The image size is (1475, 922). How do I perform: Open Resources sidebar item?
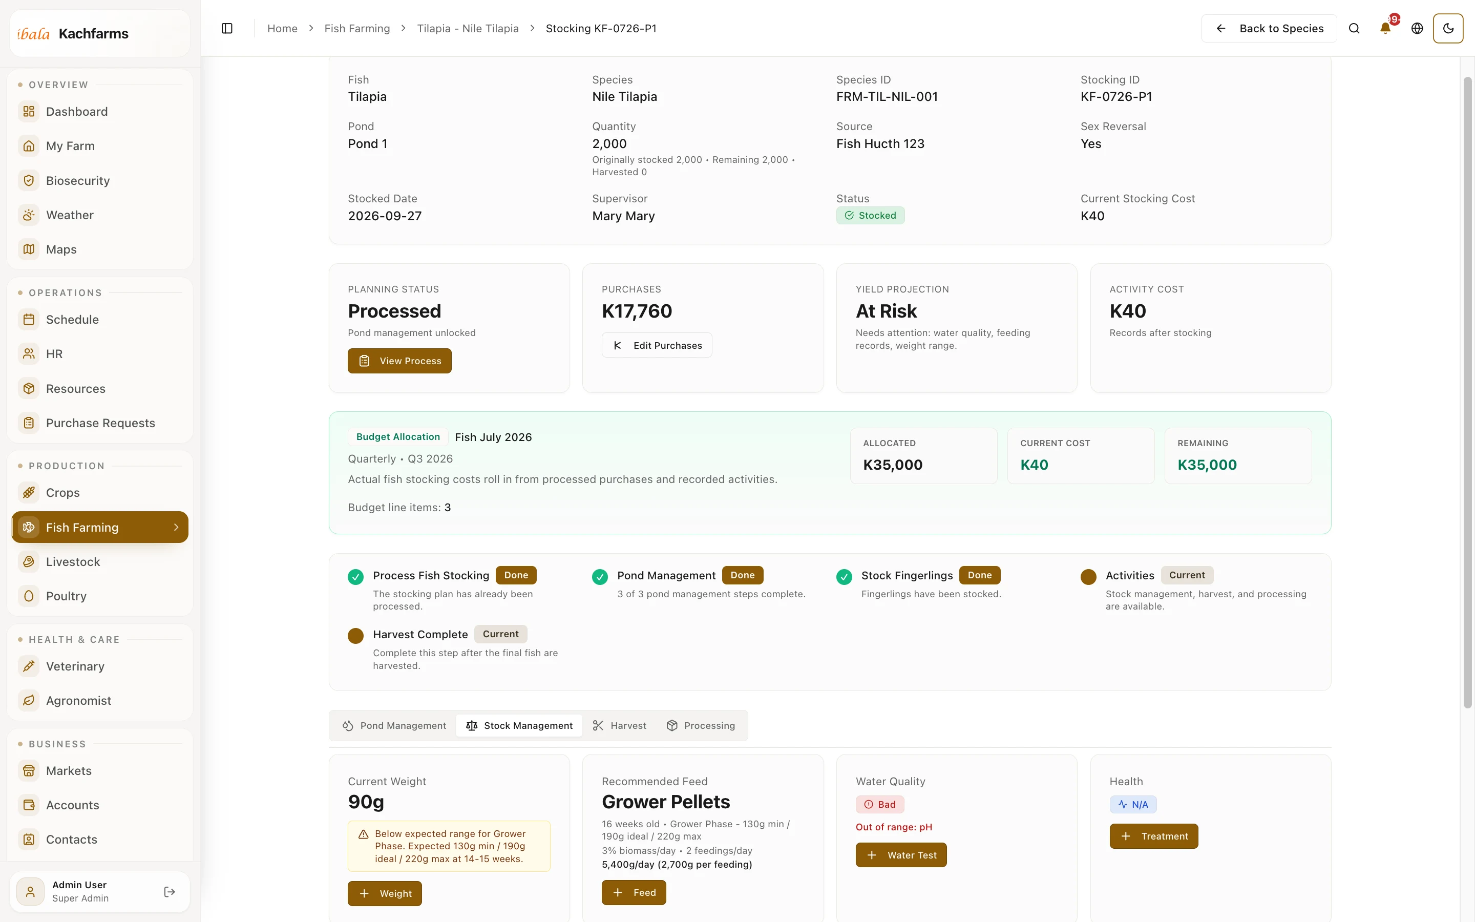point(99,388)
